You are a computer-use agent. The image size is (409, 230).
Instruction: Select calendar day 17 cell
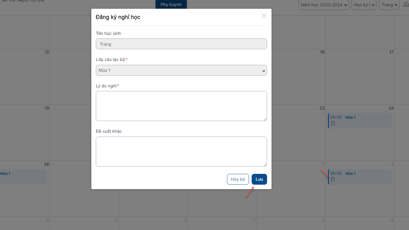(x=360, y=76)
